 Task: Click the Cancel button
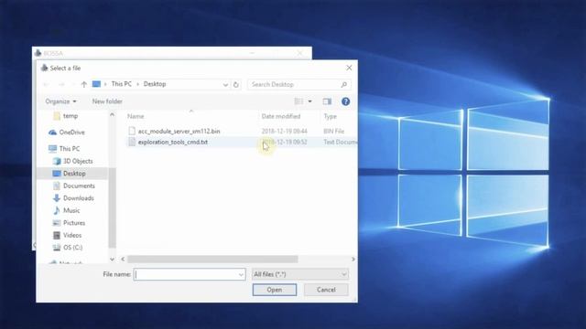click(326, 290)
